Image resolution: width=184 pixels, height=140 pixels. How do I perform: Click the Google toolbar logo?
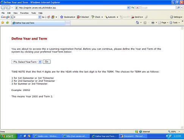5,17
